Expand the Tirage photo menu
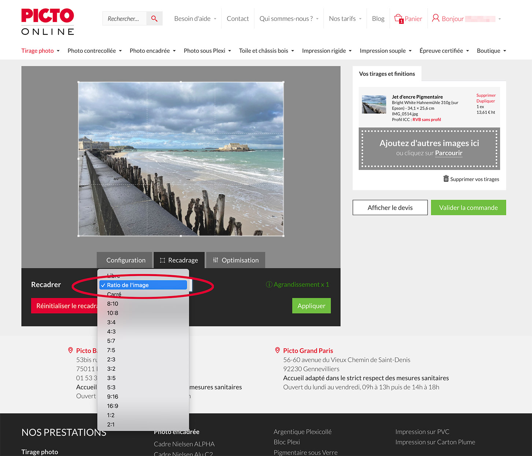Image resolution: width=532 pixels, height=456 pixels. [x=40, y=51]
